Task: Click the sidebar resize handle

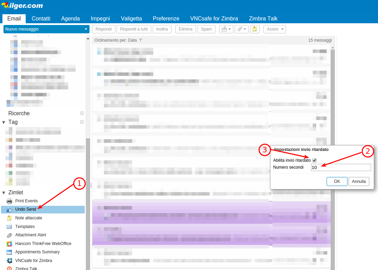Action: click(x=91, y=185)
